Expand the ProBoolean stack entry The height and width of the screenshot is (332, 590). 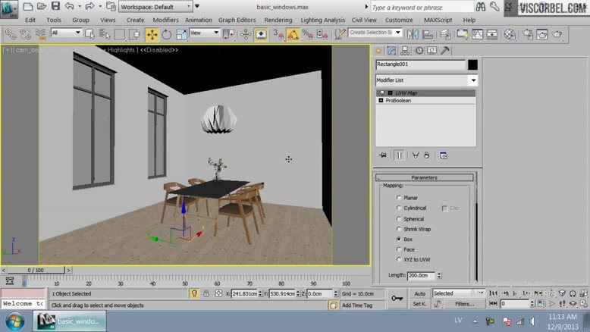[381, 100]
